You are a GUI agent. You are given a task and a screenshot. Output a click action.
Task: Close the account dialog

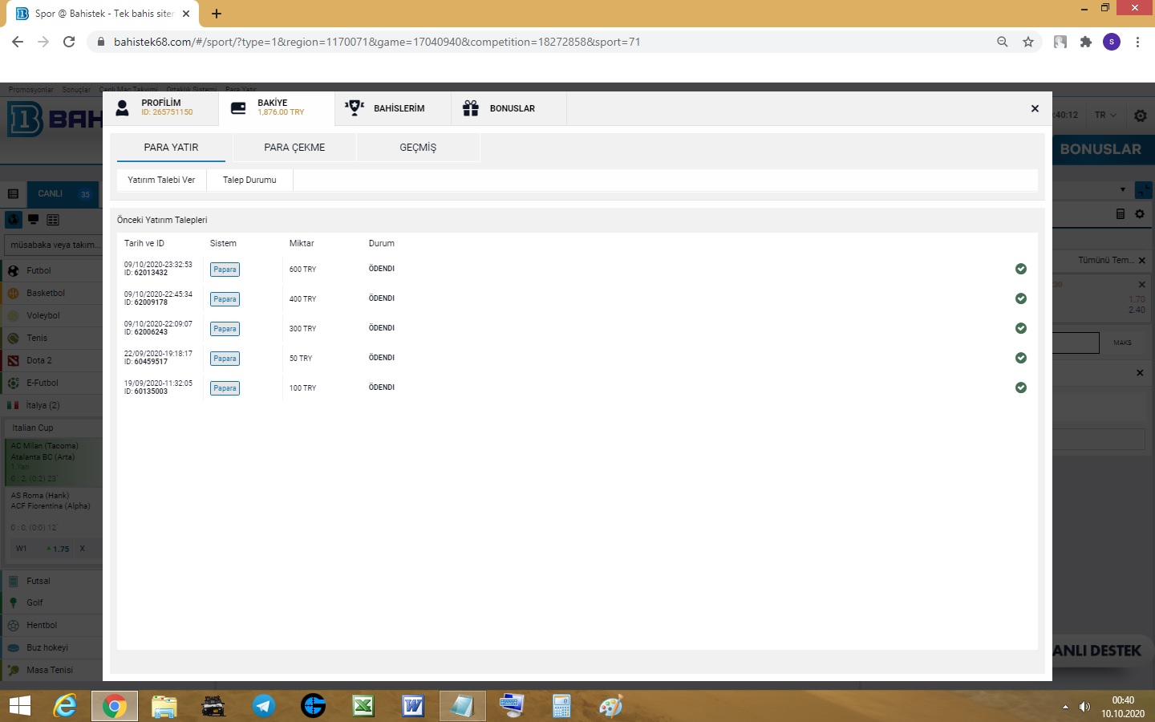tap(1035, 108)
